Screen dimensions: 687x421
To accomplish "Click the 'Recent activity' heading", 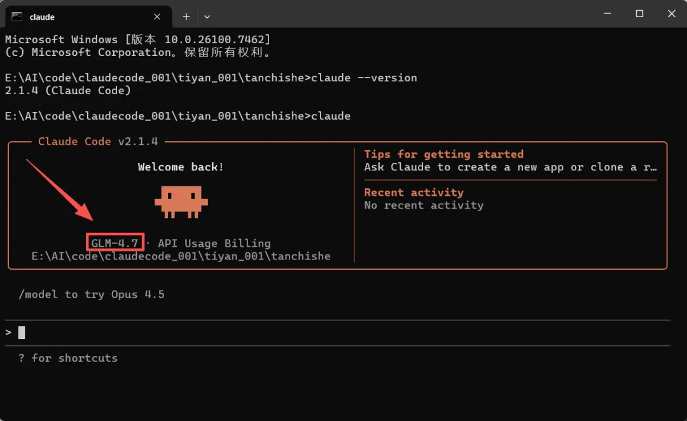I will point(413,192).
